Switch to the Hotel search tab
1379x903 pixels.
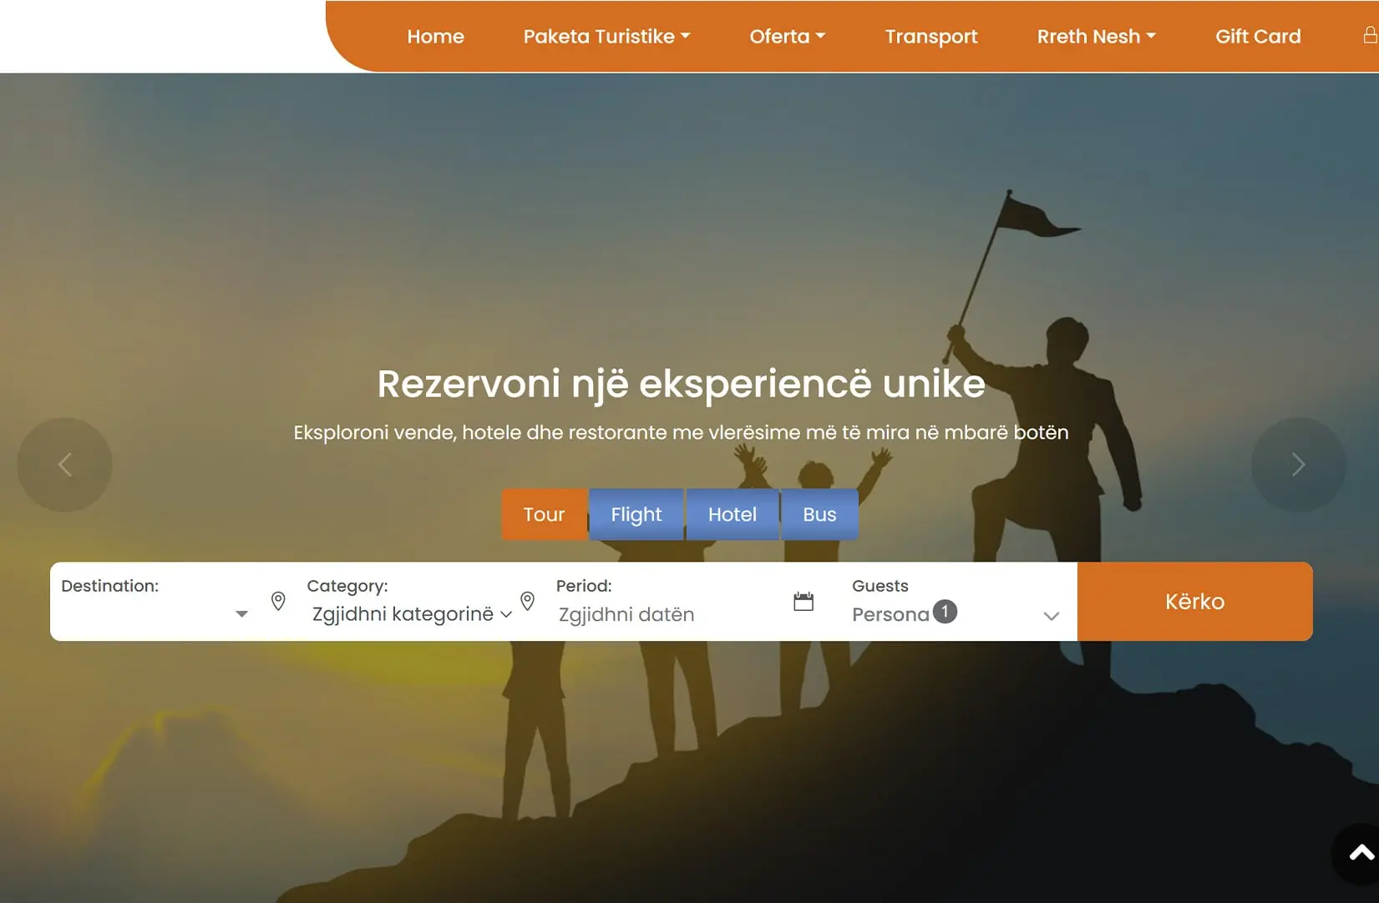point(733,515)
